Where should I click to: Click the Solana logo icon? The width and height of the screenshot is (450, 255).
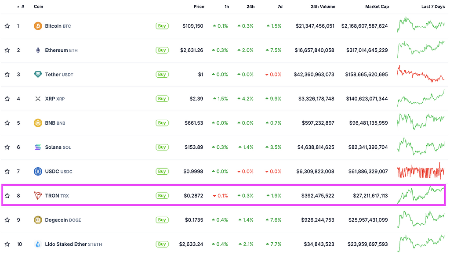(38, 147)
